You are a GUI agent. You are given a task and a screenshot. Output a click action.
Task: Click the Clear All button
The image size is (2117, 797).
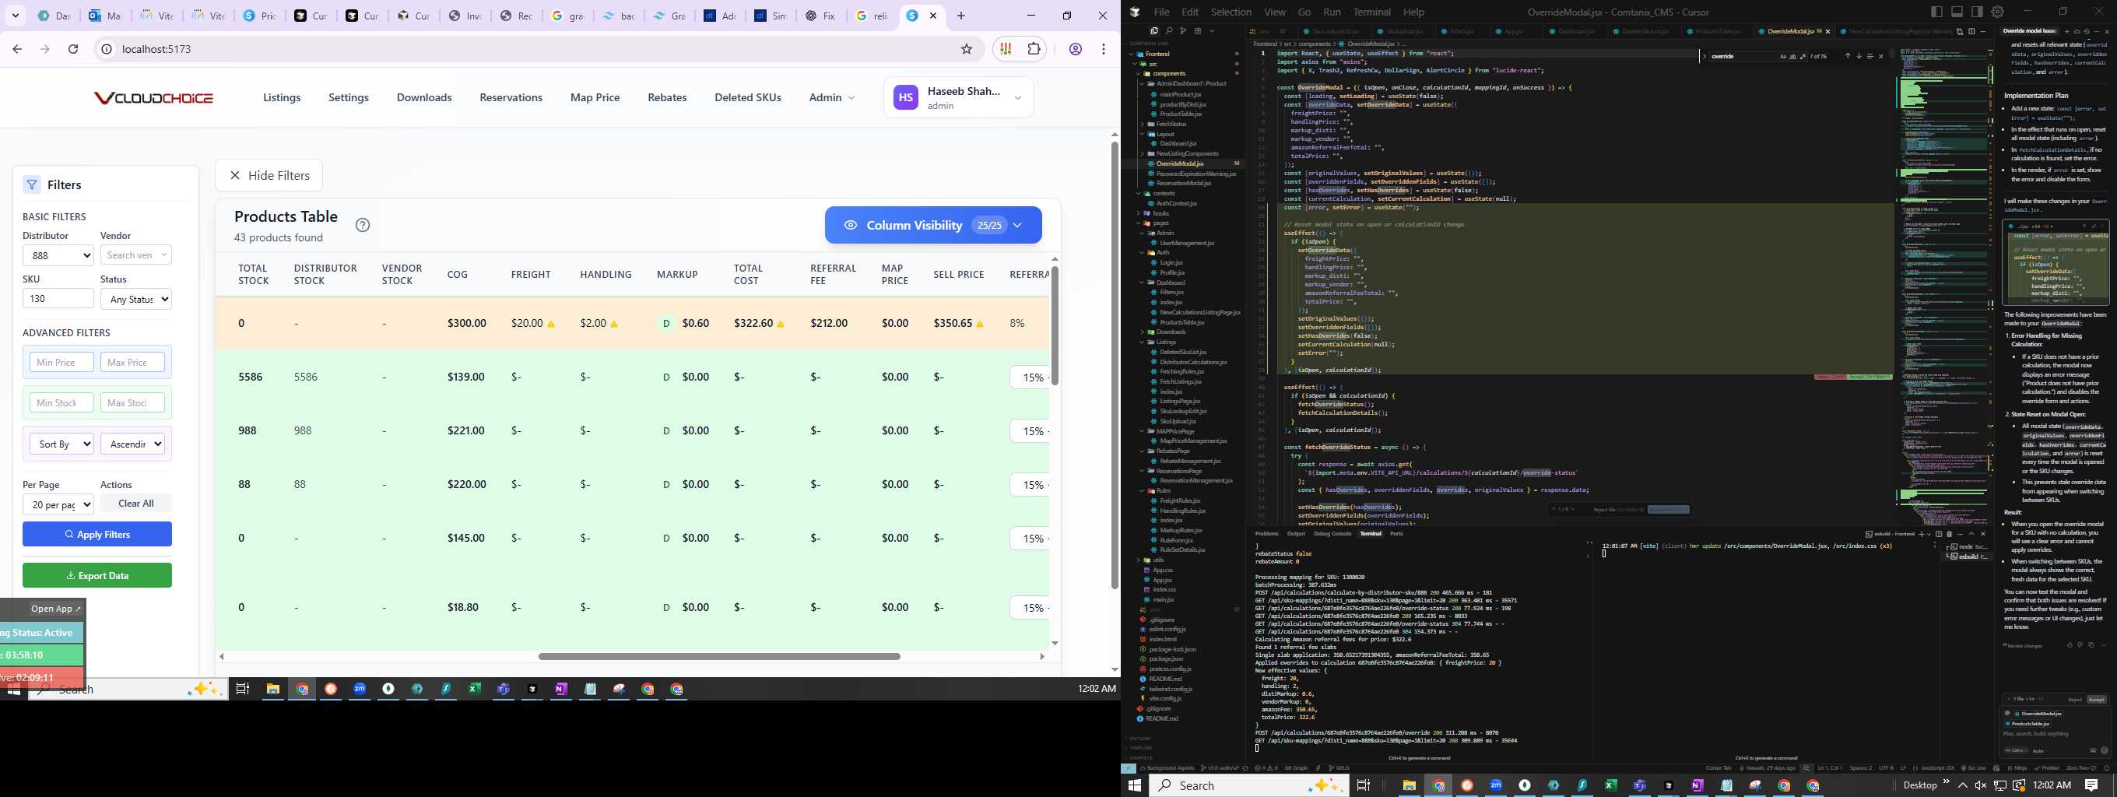click(x=135, y=504)
